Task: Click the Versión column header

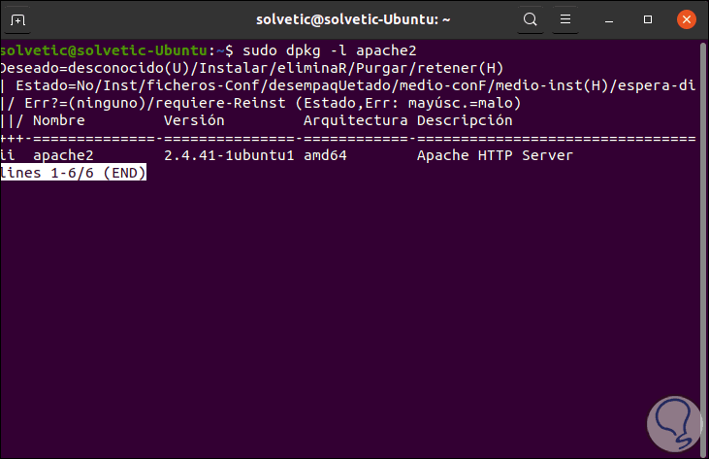Action: [x=194, y=120]
